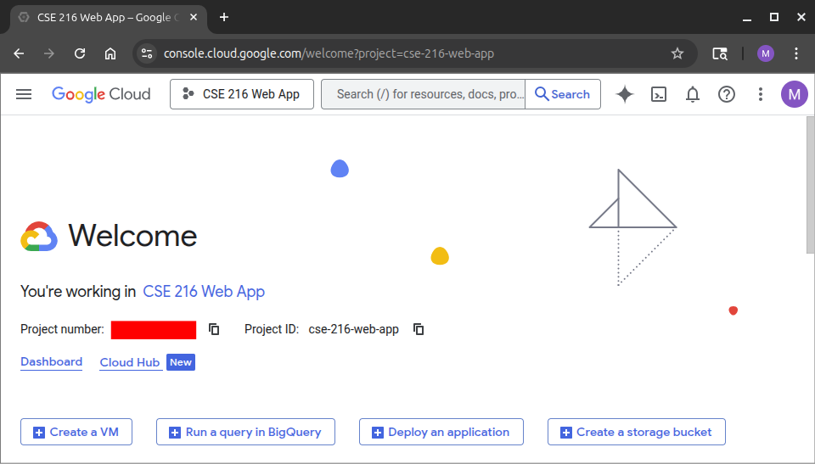The image size is (815, 464).
Task: Open the Cloud Hub link
Action: coord(129,363)
